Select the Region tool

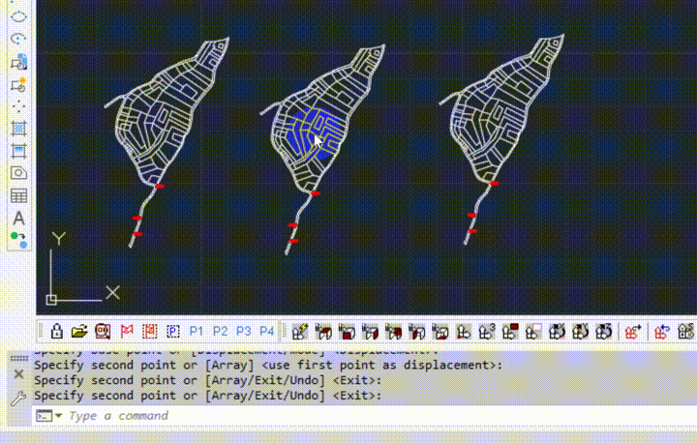coord(18,173)
